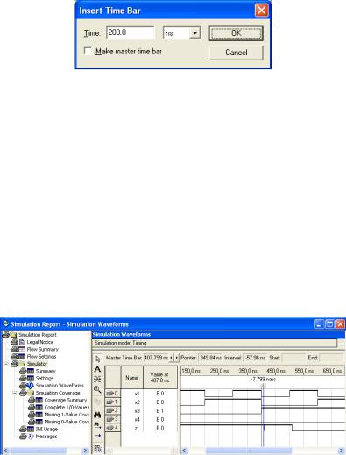This screenshot has width=346, height=455.
Task: Open the ns time unit dropdown
Action: (x=194, y=32)
